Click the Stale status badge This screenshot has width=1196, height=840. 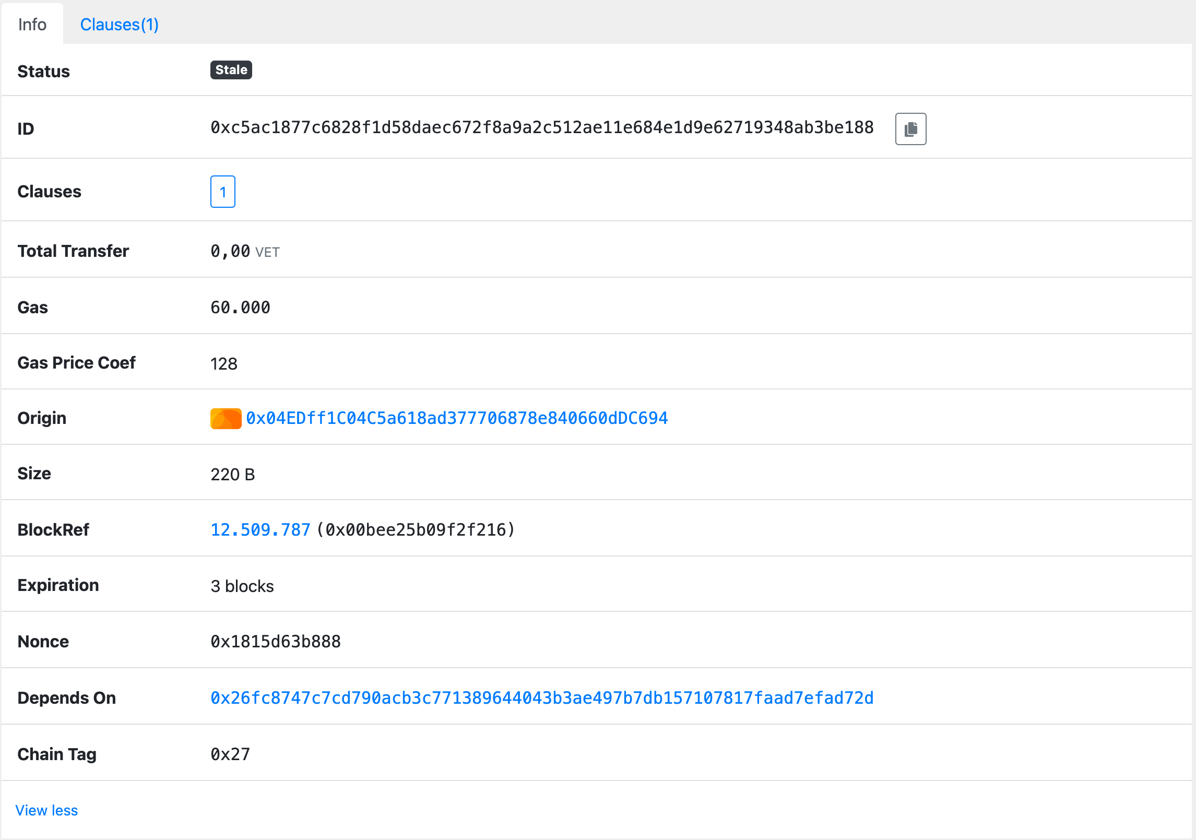231,70
